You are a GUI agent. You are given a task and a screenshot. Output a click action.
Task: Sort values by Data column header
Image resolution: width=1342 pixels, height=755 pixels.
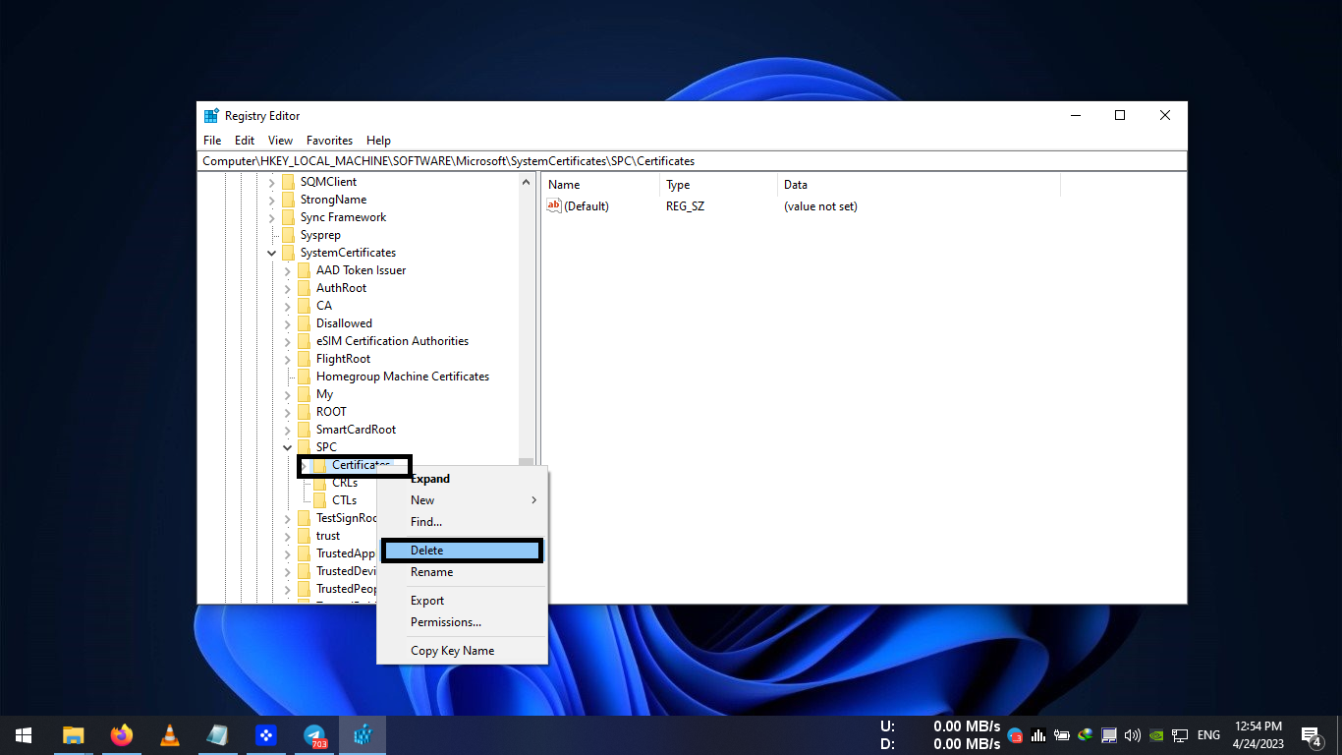(919, 185)
